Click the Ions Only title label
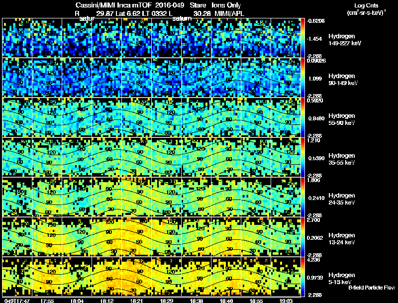Screen dimensions: 398x303 click(x=226, y=5)
